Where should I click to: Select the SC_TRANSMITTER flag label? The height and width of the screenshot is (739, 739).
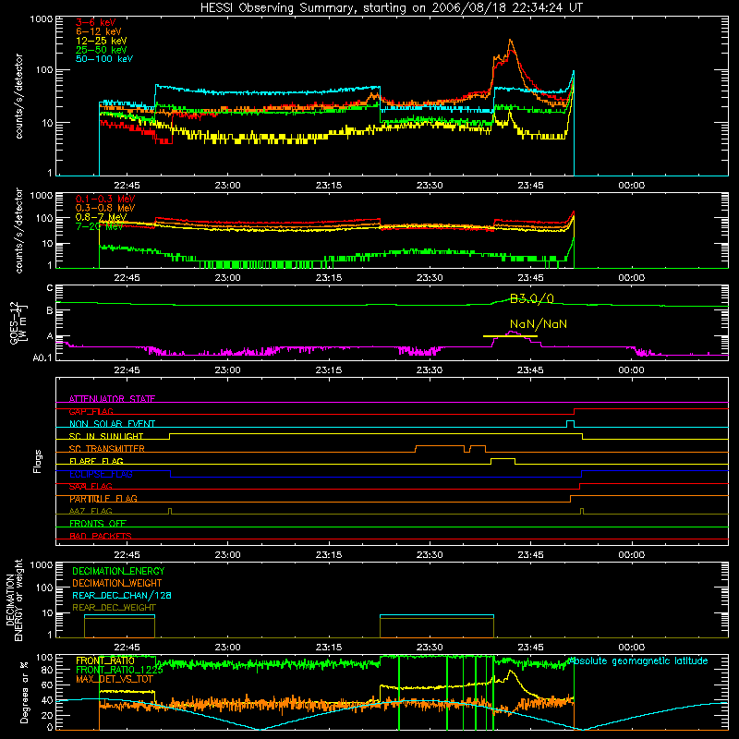(107, 449)
